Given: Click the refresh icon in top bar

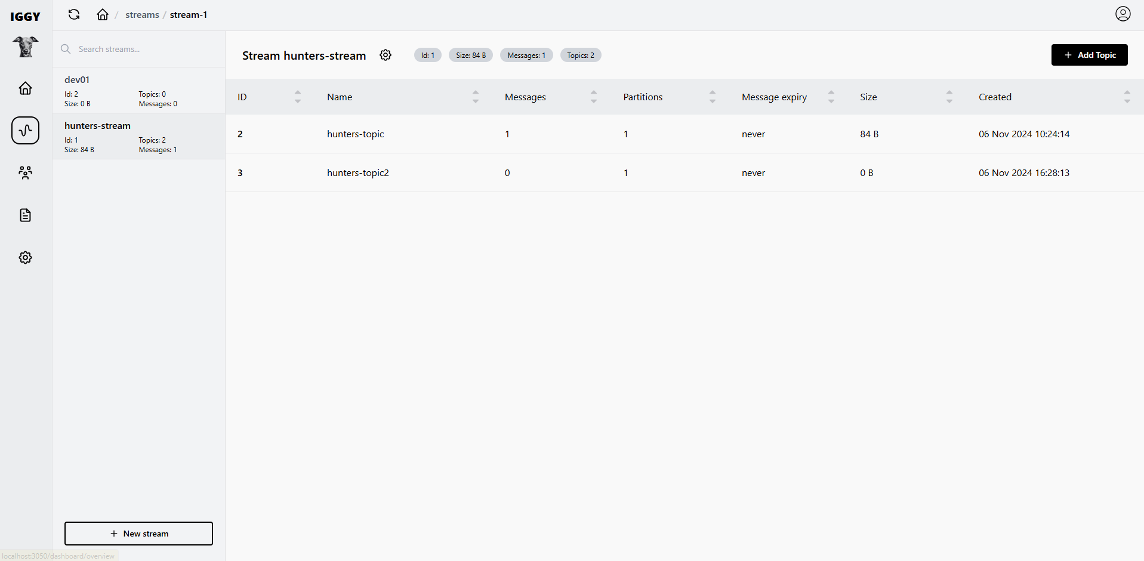Looking at the screenshot, I should [x=74, y=14].
